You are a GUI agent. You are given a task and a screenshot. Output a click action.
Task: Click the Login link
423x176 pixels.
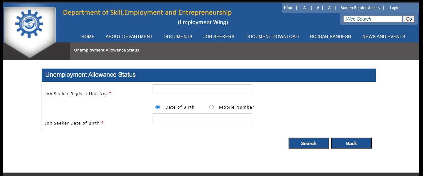click(395, 8)
